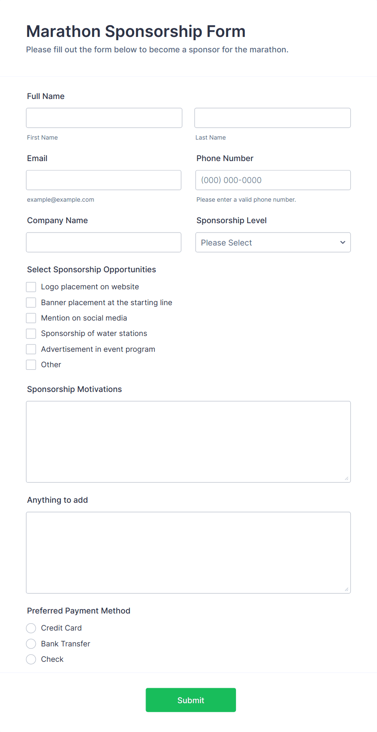Check Mention on social media
This screenshot has width=377, height=732.
[x=31, y=318]
